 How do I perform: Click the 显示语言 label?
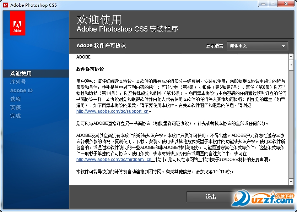click(x=215, y=46)
